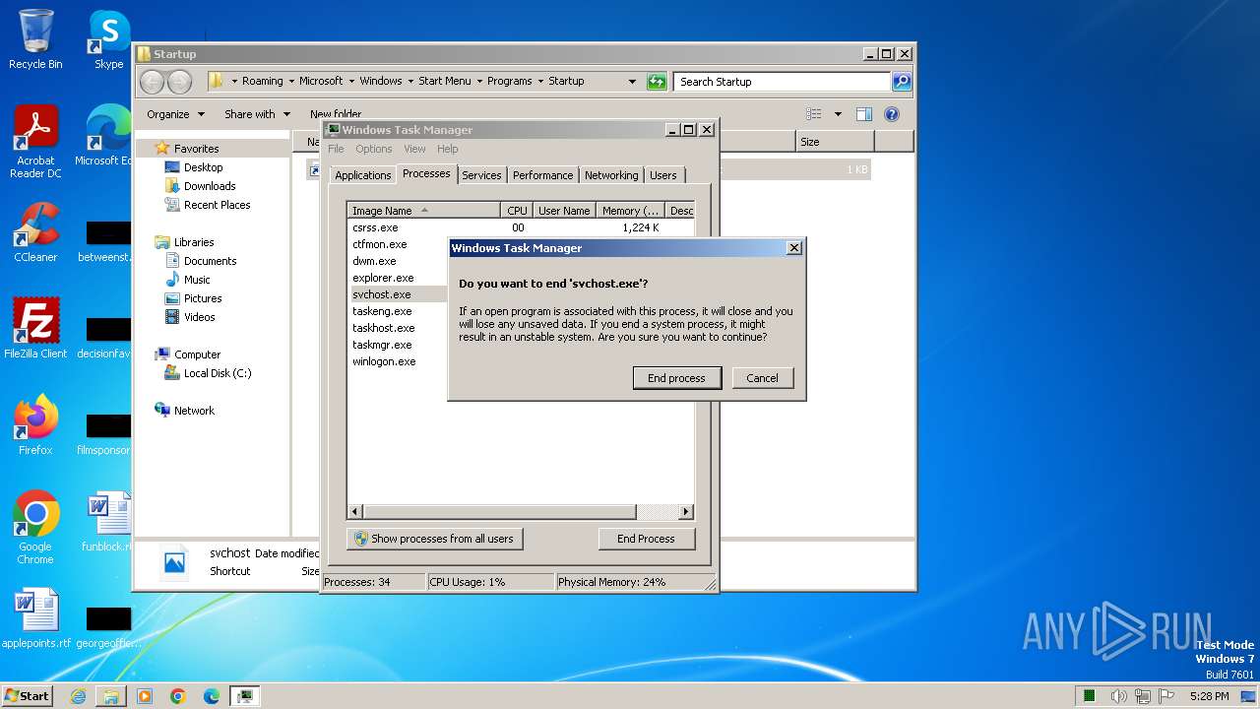Click End Process at bottom of Task Manager
The image size is (1260, 709).
(646, 539)
